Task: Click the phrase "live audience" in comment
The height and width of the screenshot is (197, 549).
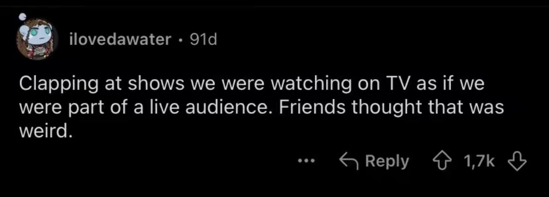Action: pyautogui.click(x=223, y=109)
